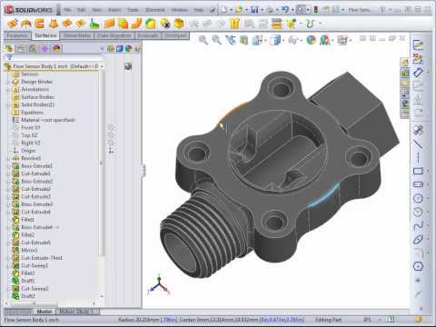436x327 pixels.
Task: Open the Tools menu
Action: [133, 10]
